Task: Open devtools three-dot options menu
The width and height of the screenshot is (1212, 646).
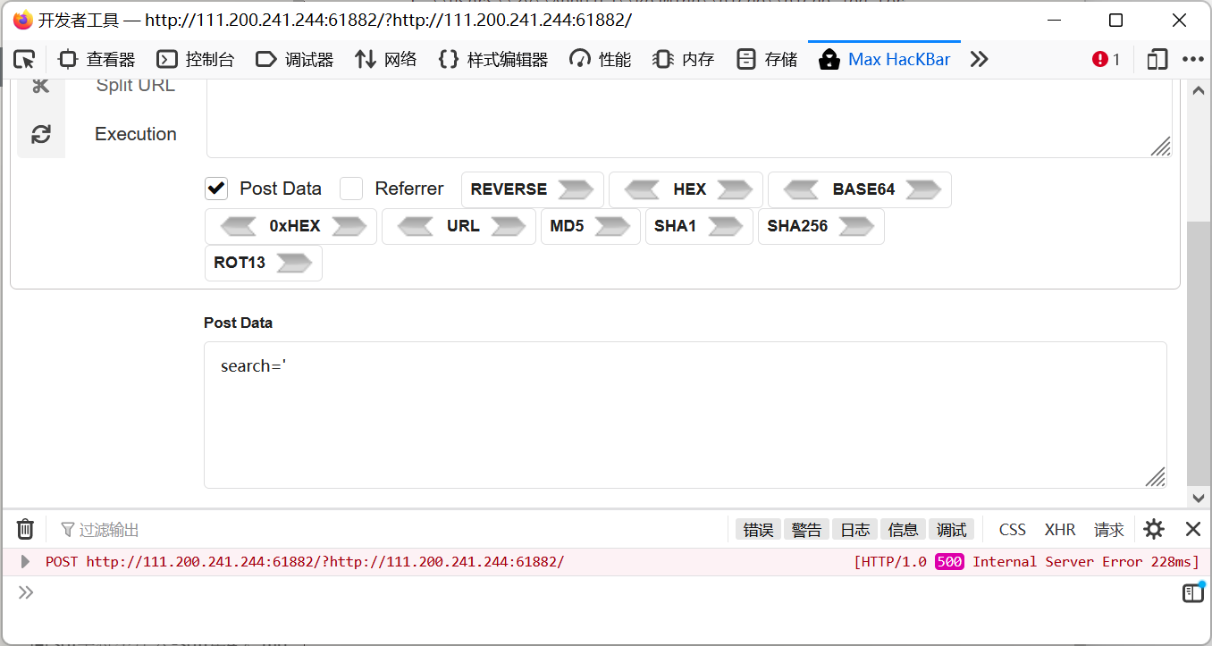Action: 1193,60
